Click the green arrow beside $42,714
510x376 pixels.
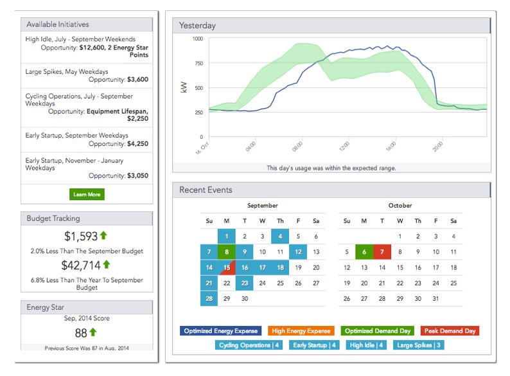point(107,264)
